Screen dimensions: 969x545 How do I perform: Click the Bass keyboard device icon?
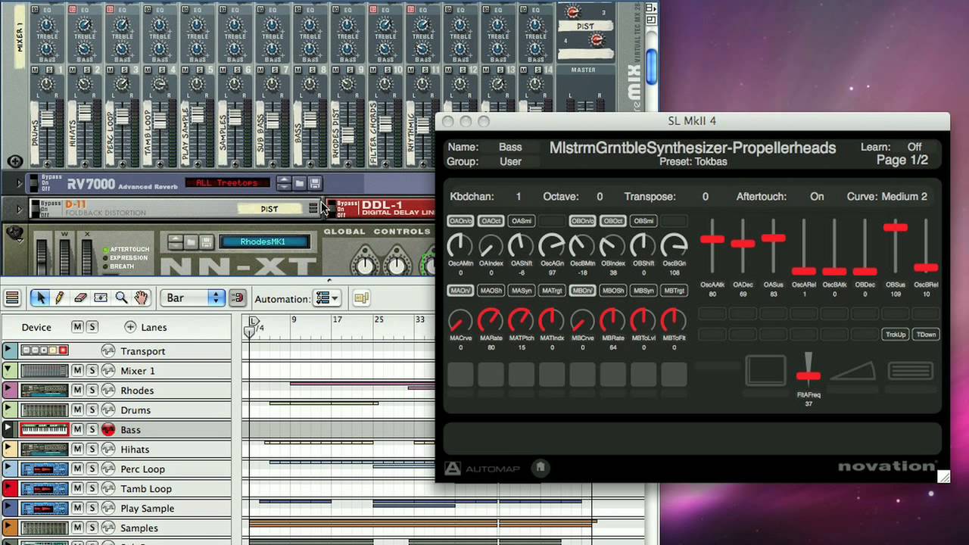coord(44,430)
